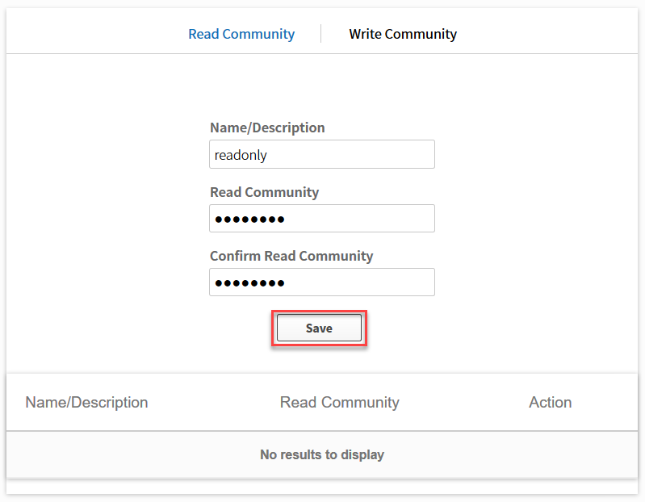Focus the Confirm Read Community field
645x502 pixels.
point(322,282)
